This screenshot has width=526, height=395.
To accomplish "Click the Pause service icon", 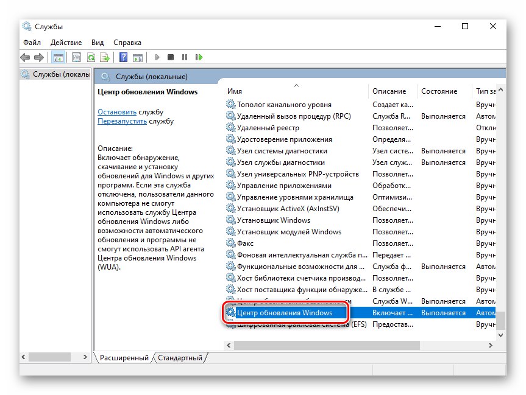I will click(x=185, y=57).
